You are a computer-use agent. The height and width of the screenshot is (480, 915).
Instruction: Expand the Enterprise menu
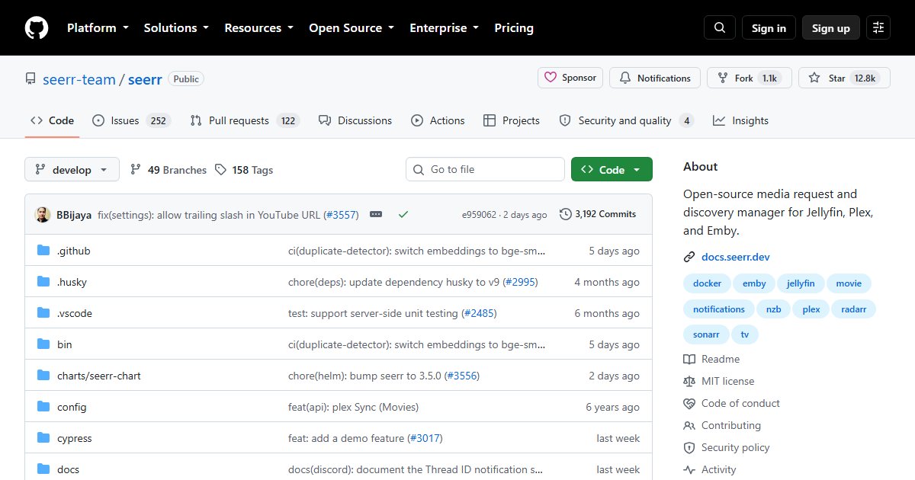445,28
